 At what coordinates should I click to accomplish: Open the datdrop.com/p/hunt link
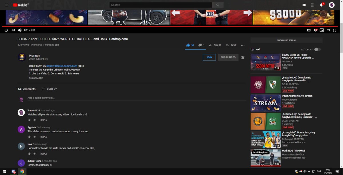pyautogui.click(x=62, y=66)
